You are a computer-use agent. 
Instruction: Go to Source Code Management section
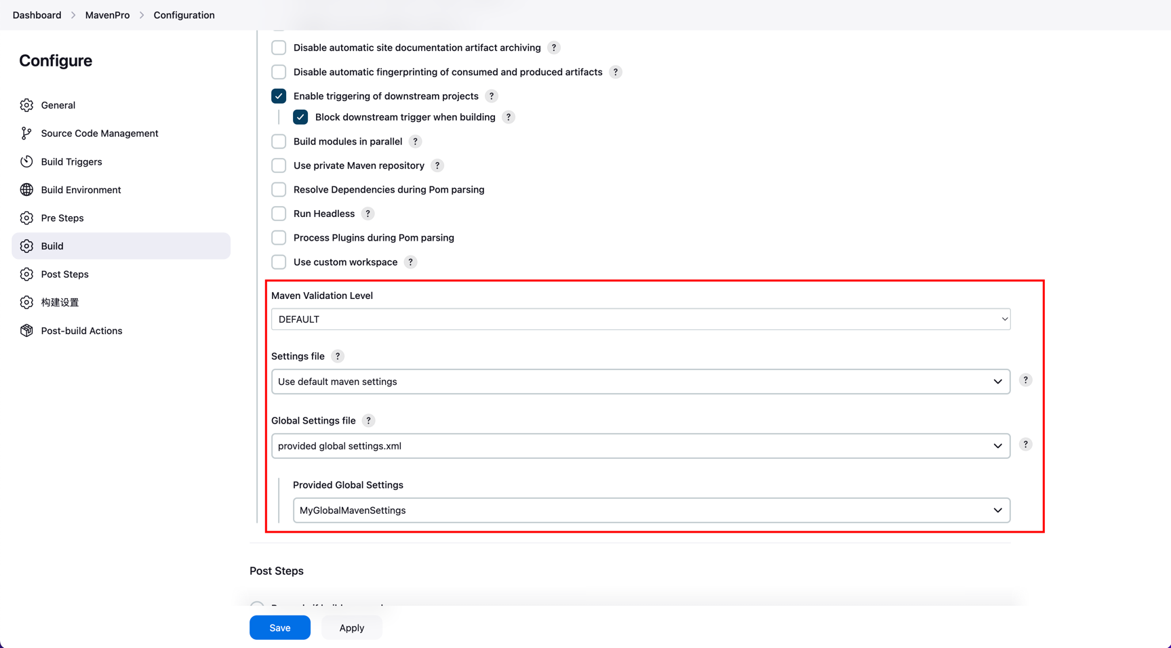[x=99, y=134]
